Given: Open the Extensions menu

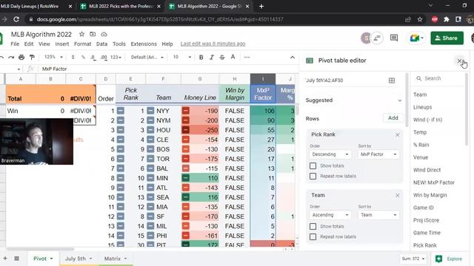Looking at the screenshot, I should pos(144,44).
